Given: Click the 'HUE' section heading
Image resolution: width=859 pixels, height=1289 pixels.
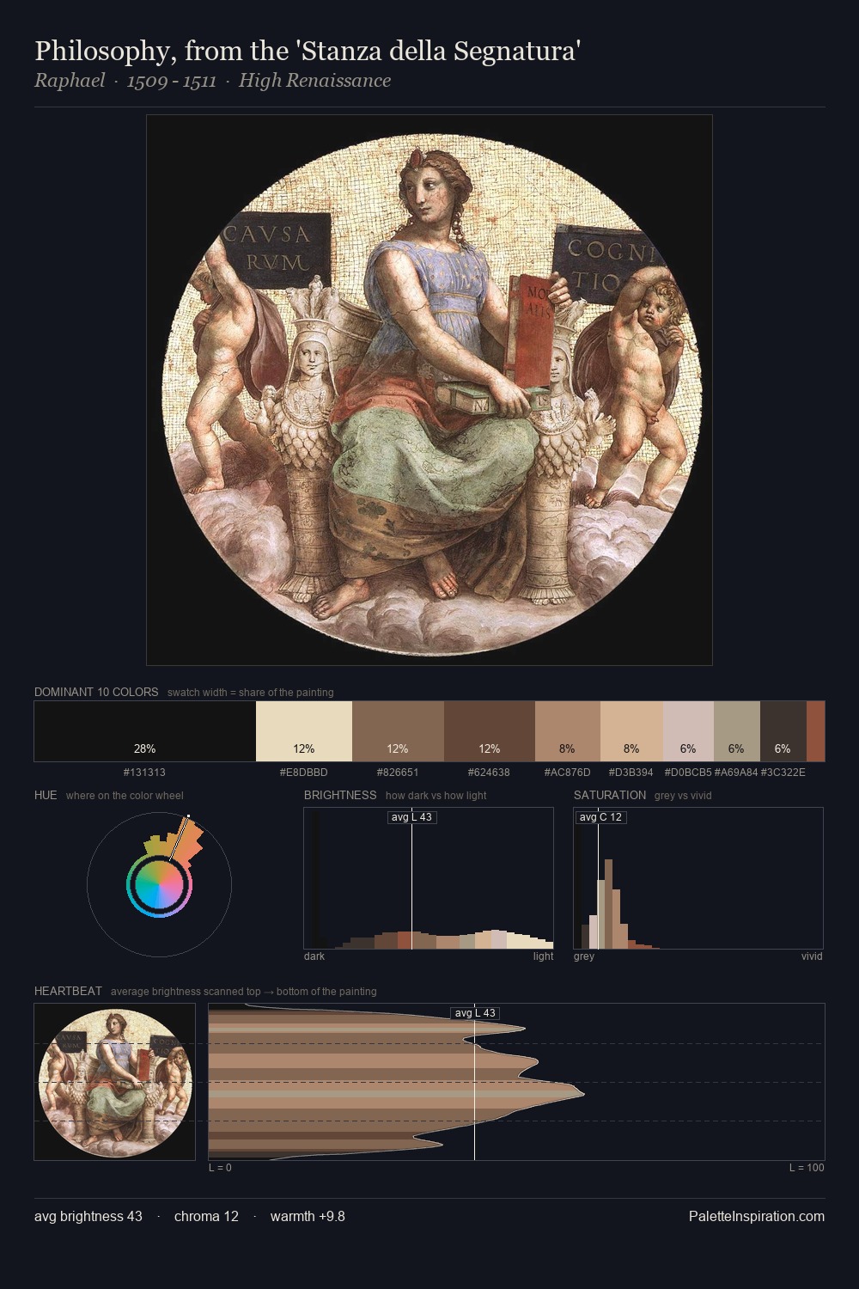Looking at the screenshot, I should (46, 795).
